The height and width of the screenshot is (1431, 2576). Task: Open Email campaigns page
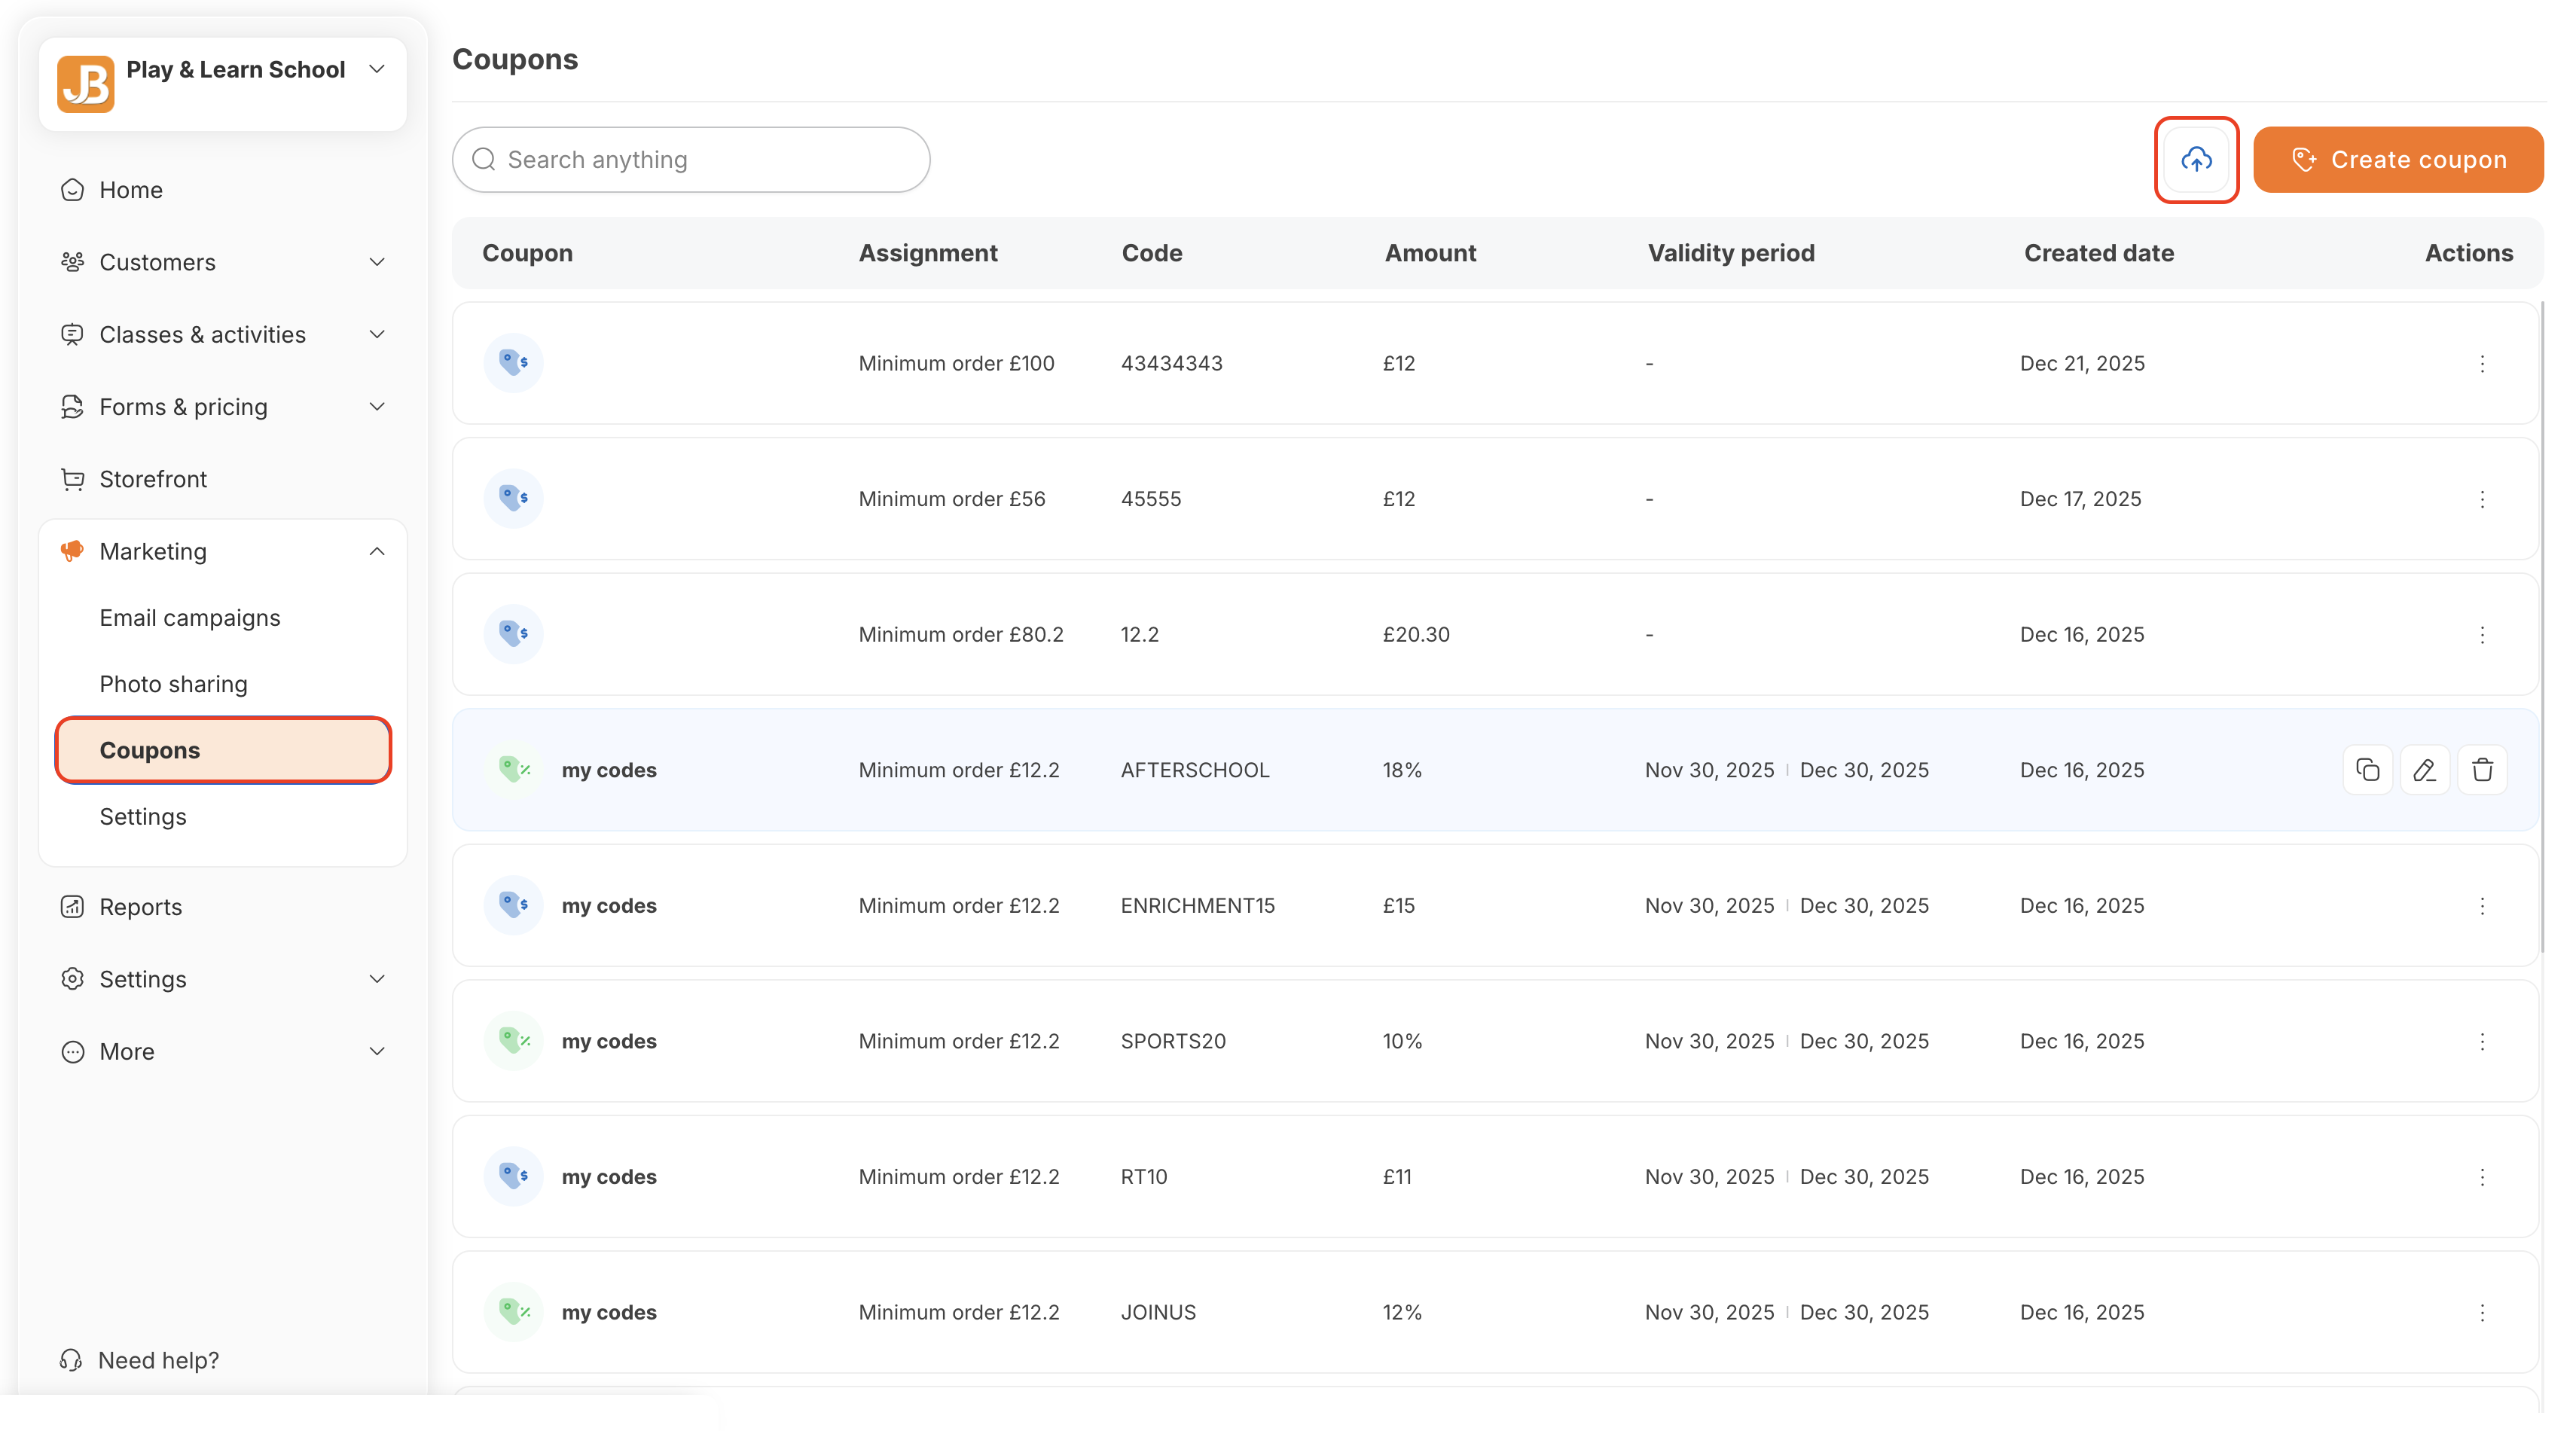pyautogui.click(x=190, y=618)
